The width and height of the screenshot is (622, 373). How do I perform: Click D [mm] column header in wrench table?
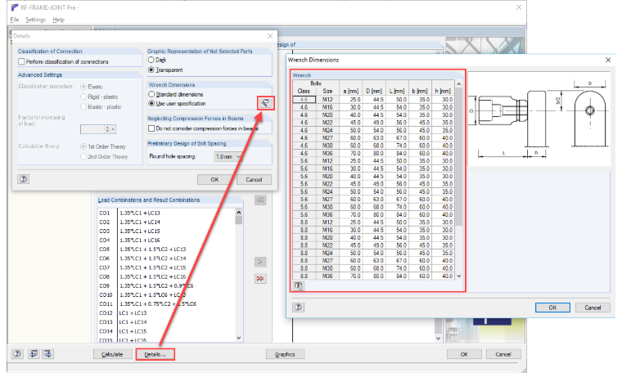click(374, 91)
